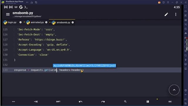Switch to the login.py tab
This screenshot has height=106, width=188.
click(12, 22)
